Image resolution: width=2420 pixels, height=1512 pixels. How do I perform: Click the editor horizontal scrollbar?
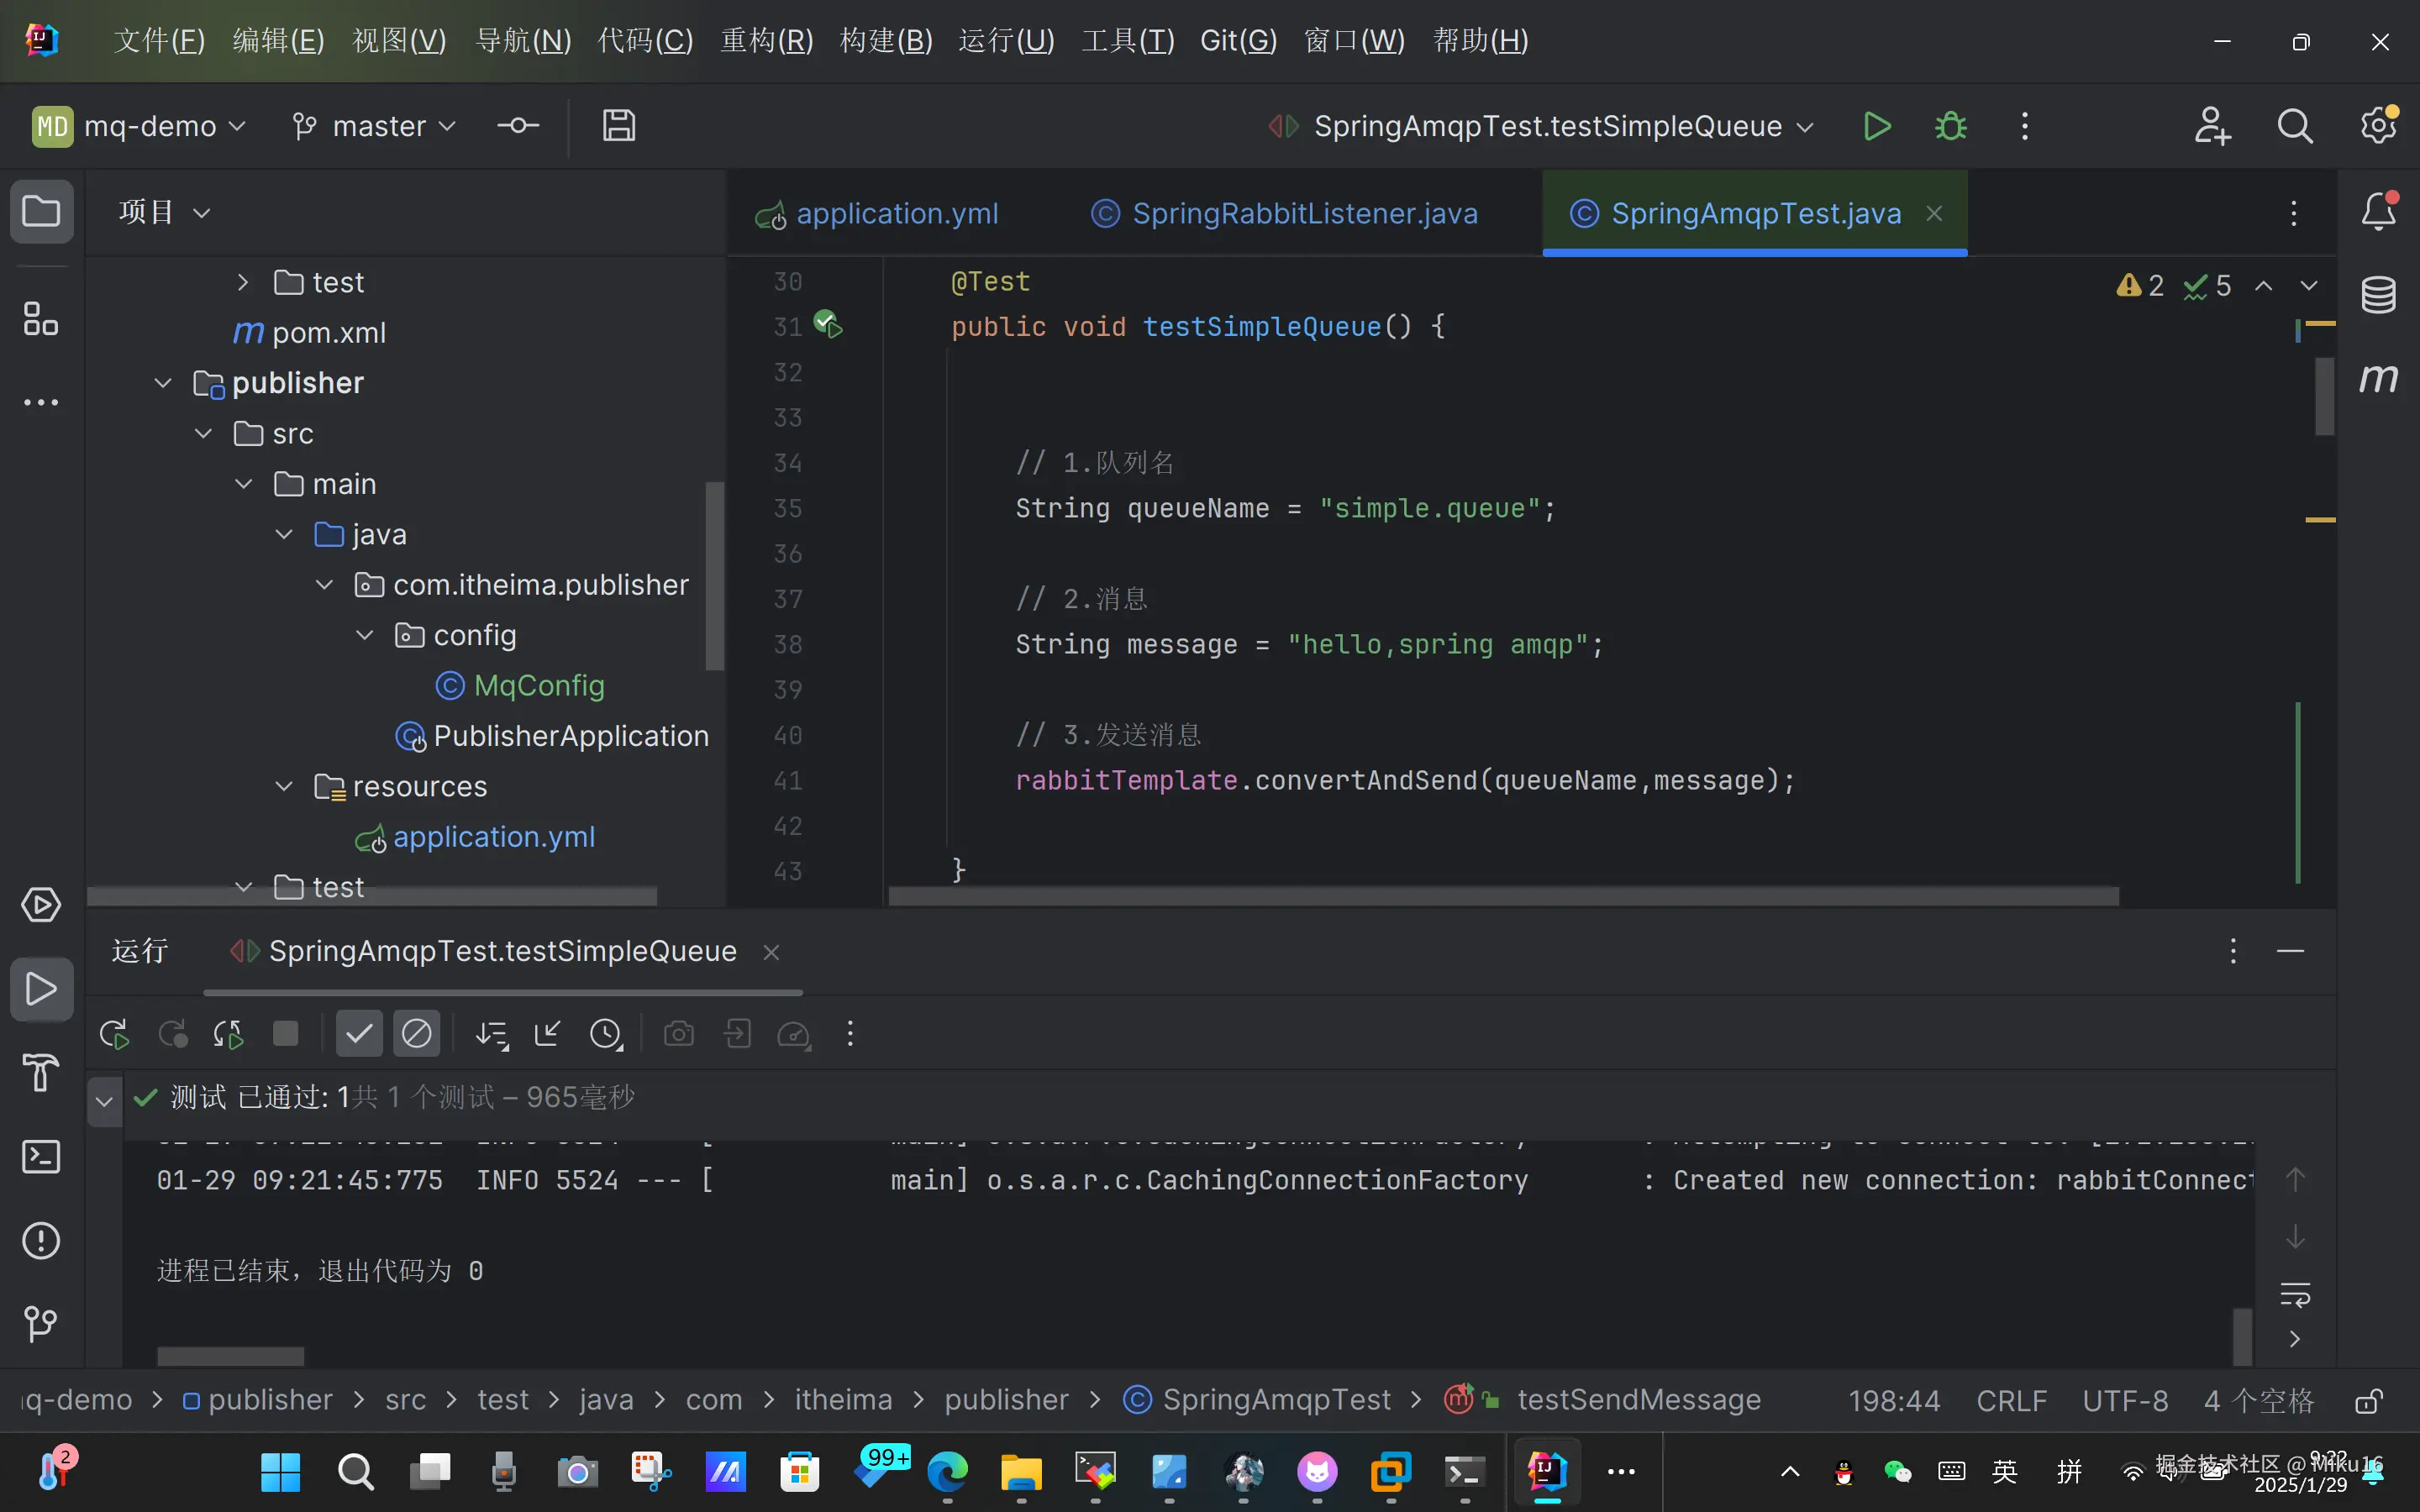1502,896
